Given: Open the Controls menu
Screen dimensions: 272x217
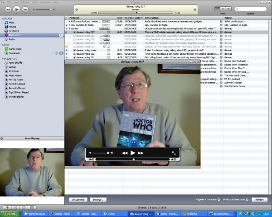Looking at the screenshot, I should tap(25, 2).
